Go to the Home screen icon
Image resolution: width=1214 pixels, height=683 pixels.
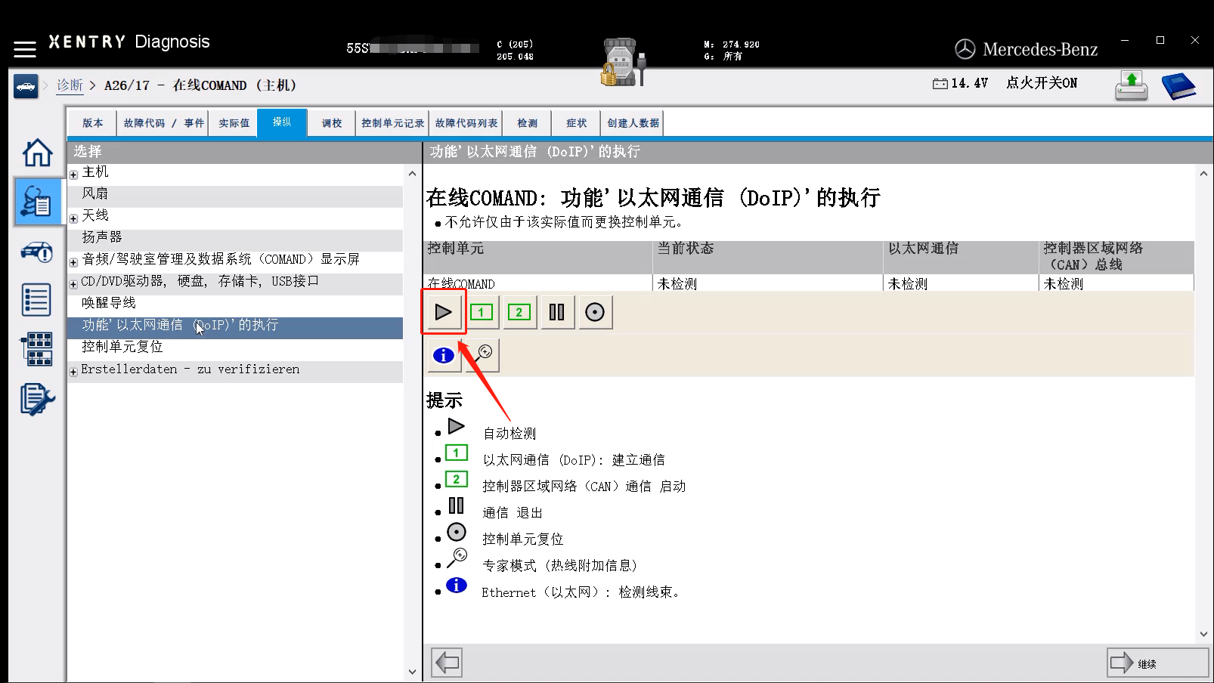(x=37, y=153)
